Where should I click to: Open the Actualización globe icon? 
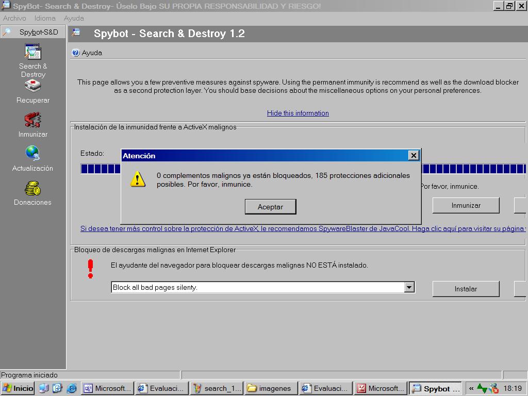pyautogui.click(x=32, y=153)
